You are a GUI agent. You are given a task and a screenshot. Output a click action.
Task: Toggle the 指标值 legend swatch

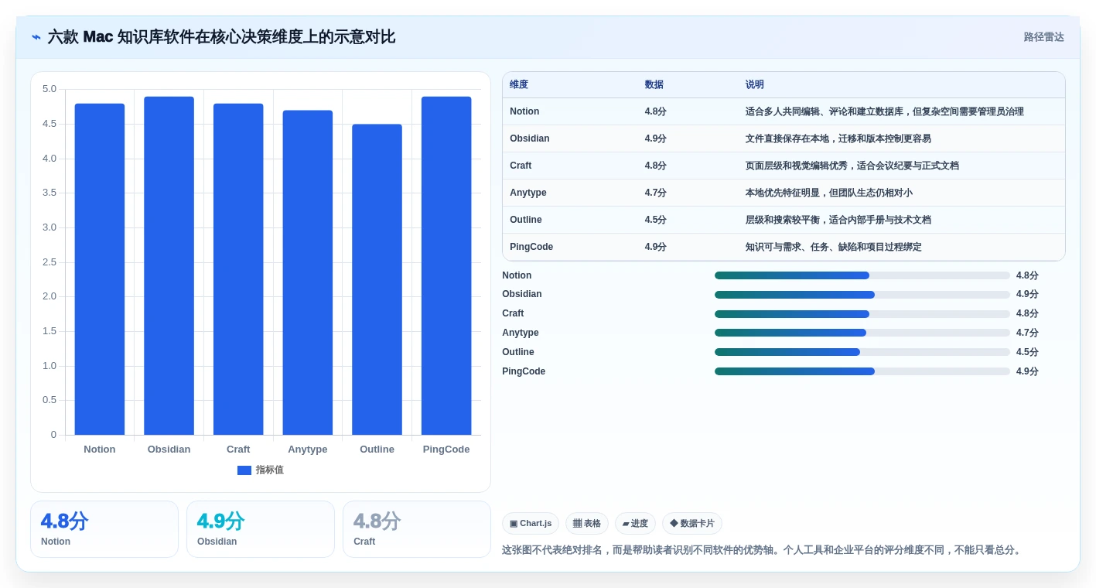[x=244, y=470]
